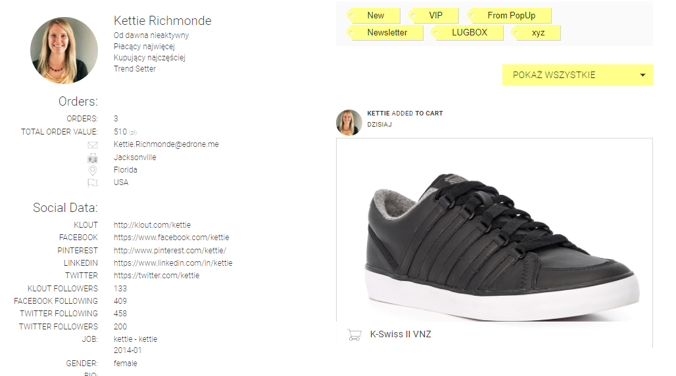Open the Klout profile link

(152, 225)
